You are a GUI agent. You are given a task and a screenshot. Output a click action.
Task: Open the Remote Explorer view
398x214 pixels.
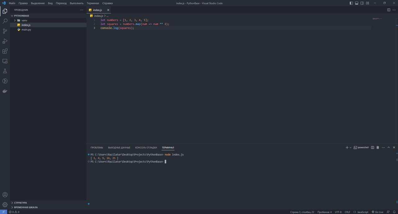[5, 61]
